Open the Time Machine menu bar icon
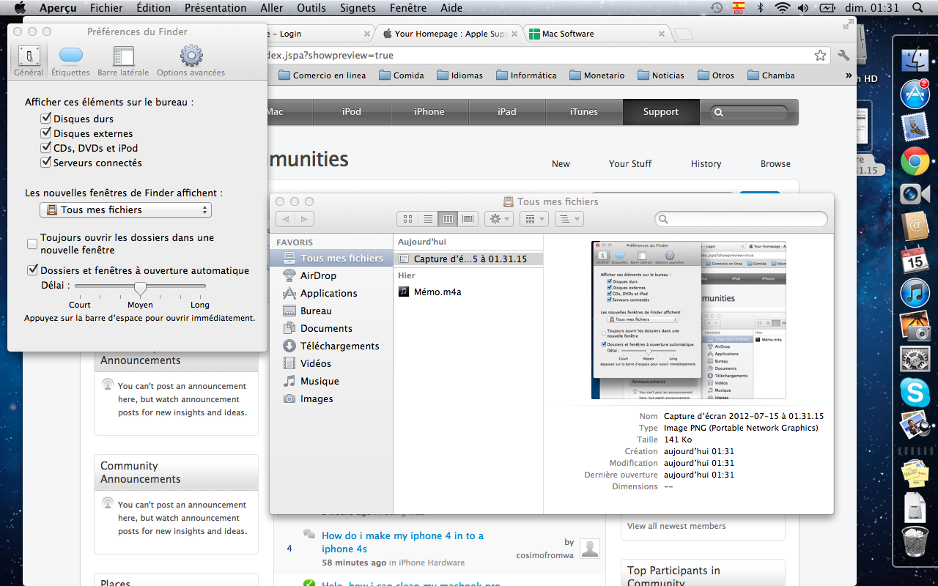 tap(716, 8)
